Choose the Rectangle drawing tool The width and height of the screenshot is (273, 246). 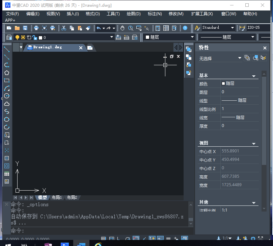click(x=6, y=80)
